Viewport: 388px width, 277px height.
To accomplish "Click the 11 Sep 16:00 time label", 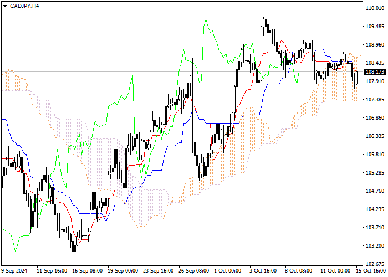I will click(52, 271).
